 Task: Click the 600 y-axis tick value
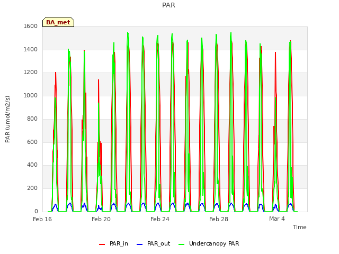pos(32,142)
